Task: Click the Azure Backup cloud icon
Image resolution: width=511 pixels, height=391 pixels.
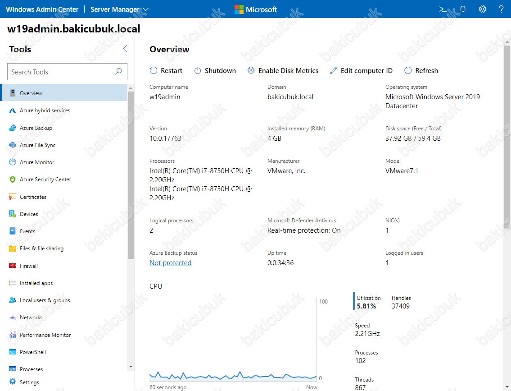Action: tap(13, 128)
